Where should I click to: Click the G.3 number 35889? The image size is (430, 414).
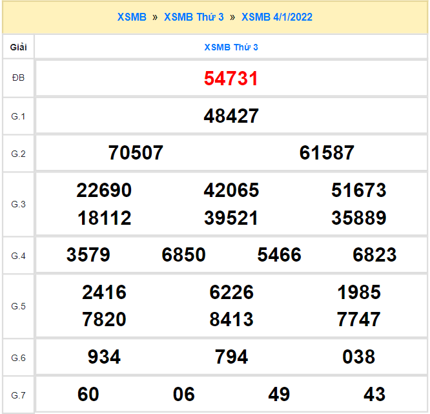[x=359, y=218]
